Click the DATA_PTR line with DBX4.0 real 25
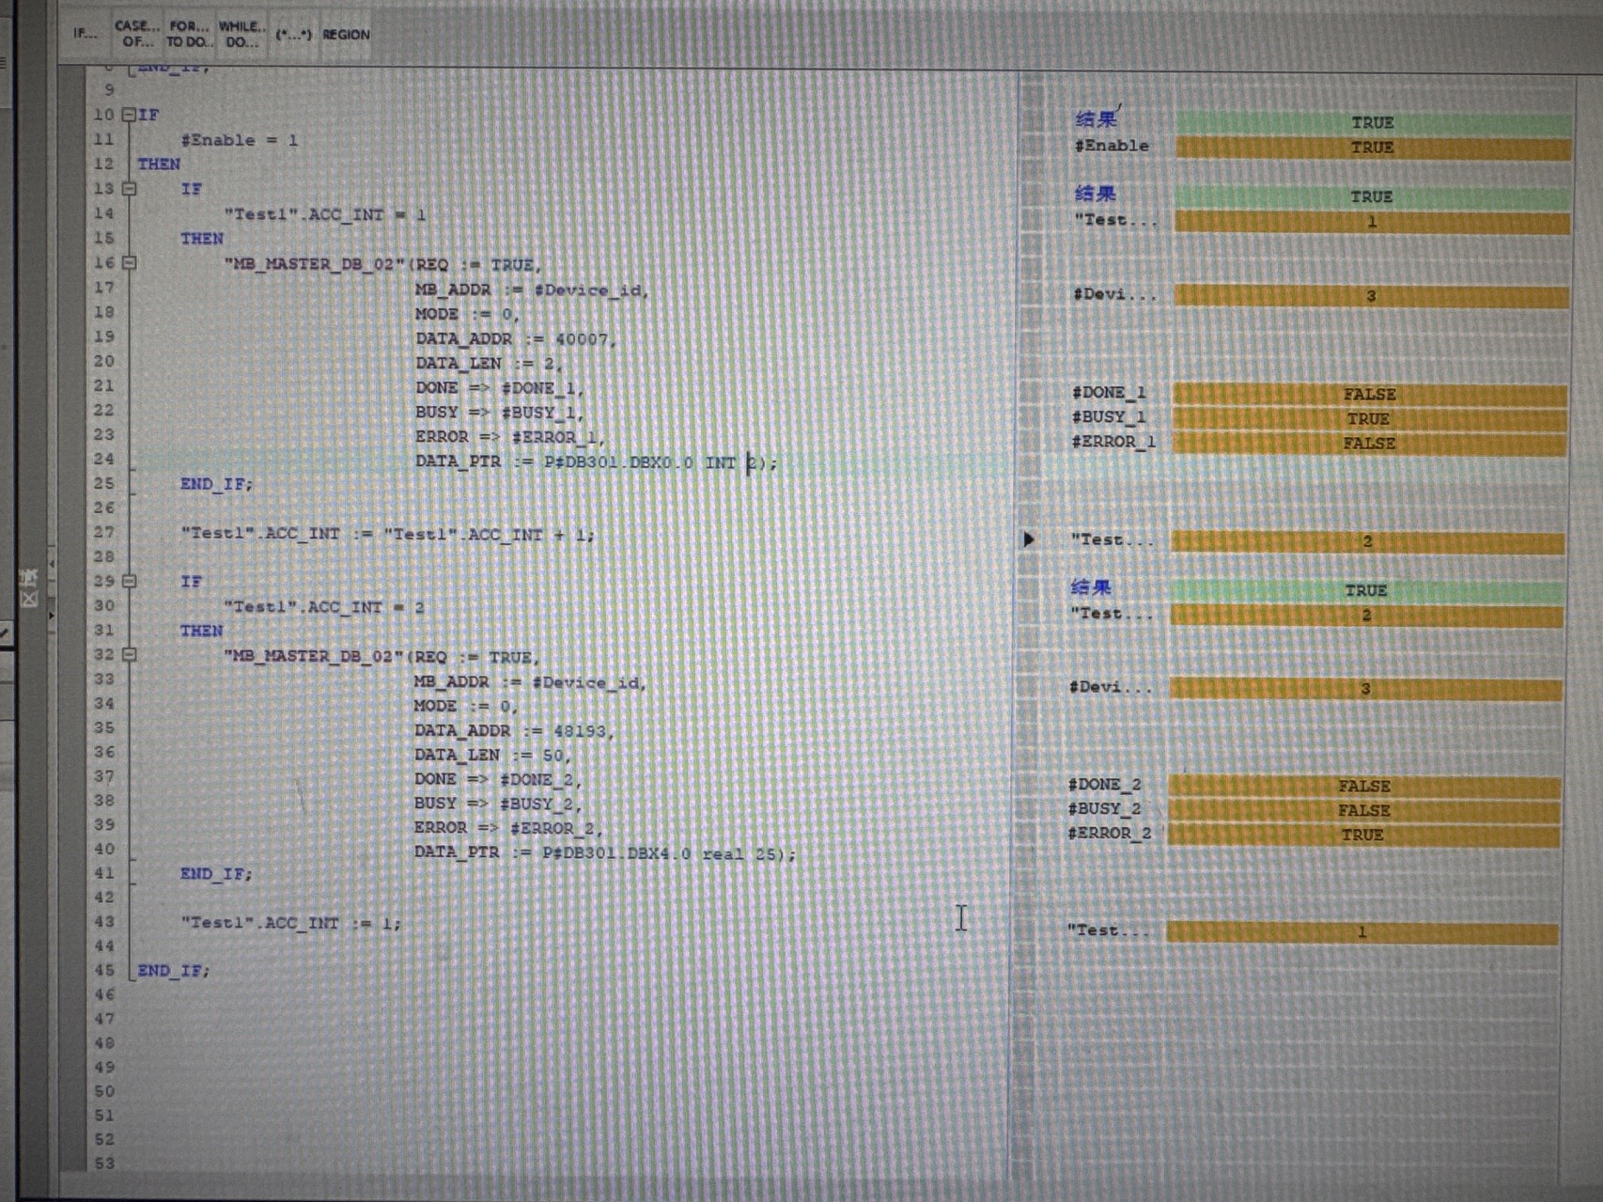1603x1202 pixels. (x=604, y=853)
